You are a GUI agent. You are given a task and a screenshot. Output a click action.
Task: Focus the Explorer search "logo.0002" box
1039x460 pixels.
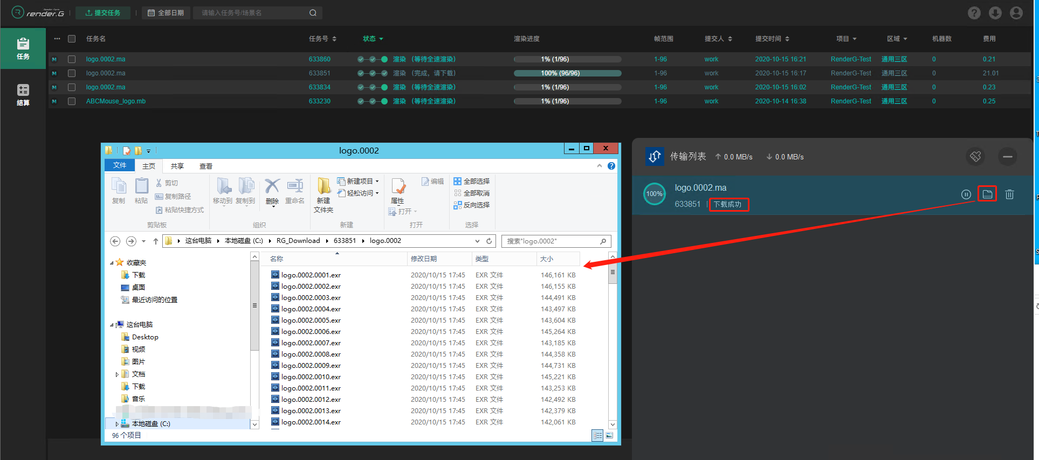[x=556, y=241]
